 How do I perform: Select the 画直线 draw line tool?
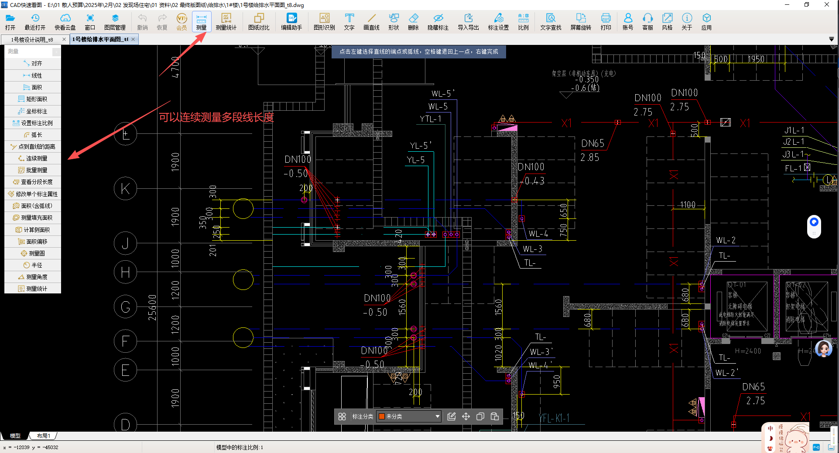(371, 21)
